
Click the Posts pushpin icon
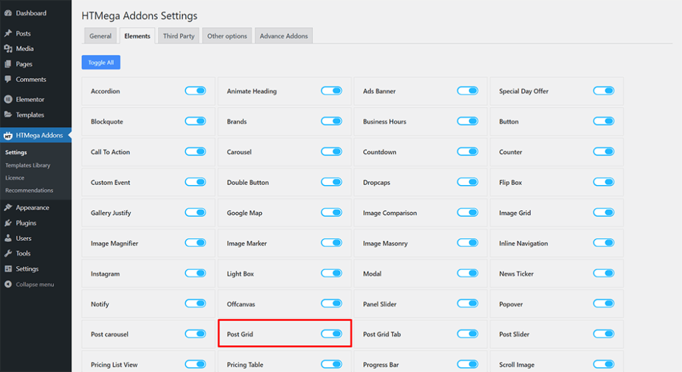coord(8,33)
